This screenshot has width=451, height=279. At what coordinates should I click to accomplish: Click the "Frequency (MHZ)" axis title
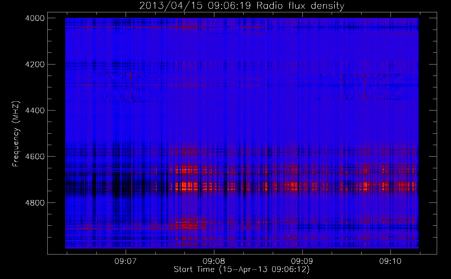[x=16, y=134]
